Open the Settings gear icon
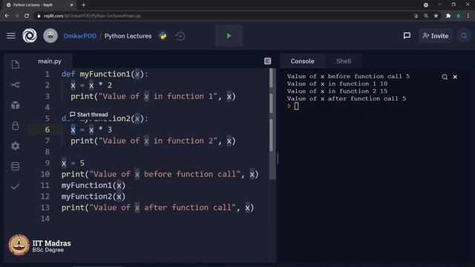475x267 pixels. 16,146
